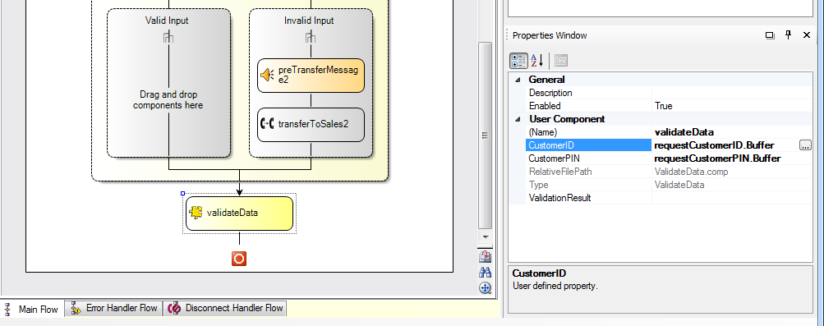Screen dimensions: 824x326
Task: Click the speaker icon on preTransferMessage2
Action: [x=267, y=75]
